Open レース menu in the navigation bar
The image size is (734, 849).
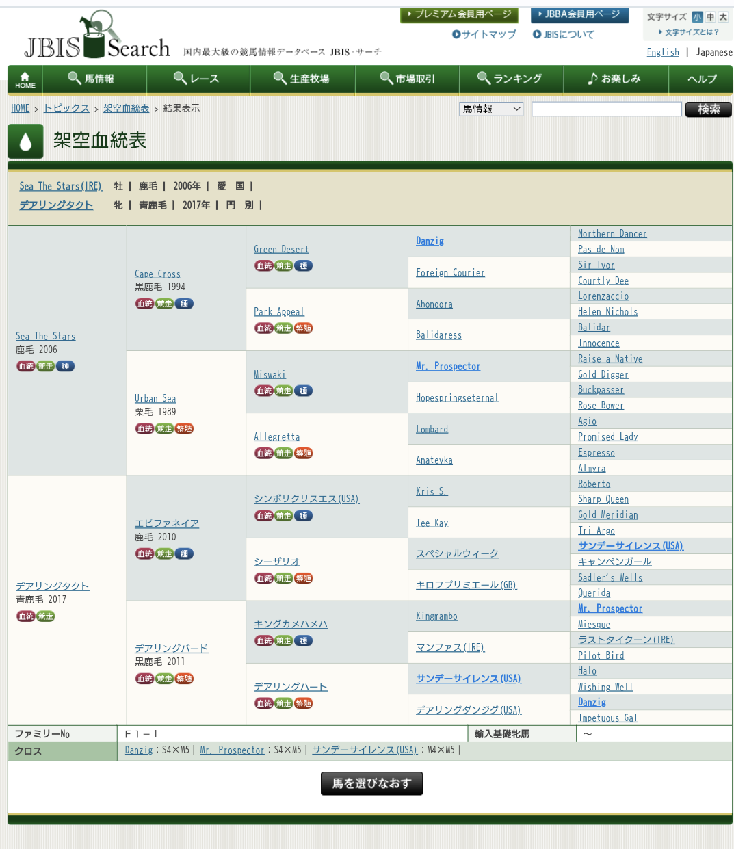pos(198,79)
